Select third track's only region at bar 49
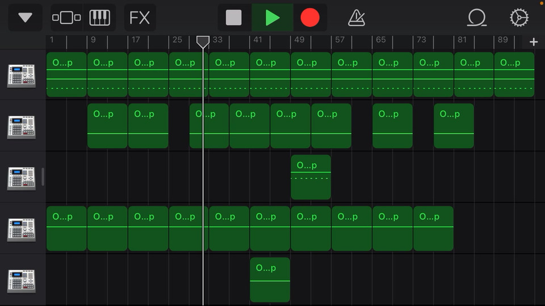This screenshot has height=306, width=545. pyautogui.click(x=311, y=177)
